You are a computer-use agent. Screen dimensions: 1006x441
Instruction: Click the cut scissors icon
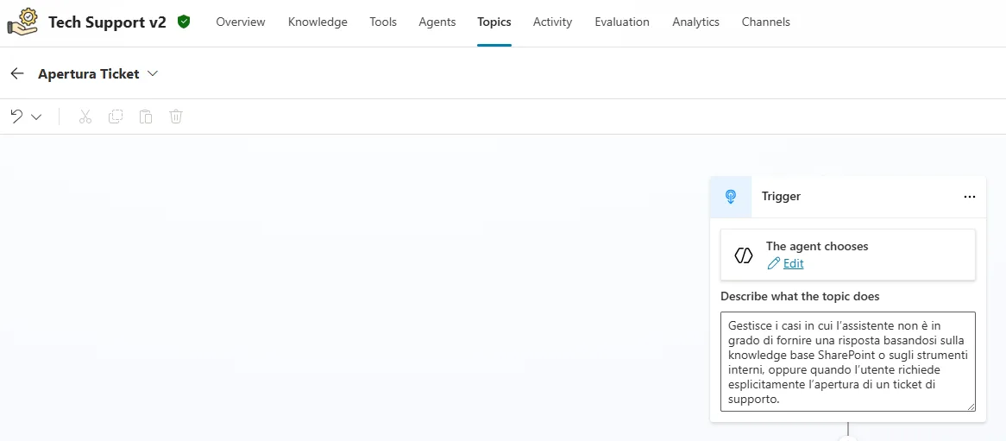[x=85, y=117]
